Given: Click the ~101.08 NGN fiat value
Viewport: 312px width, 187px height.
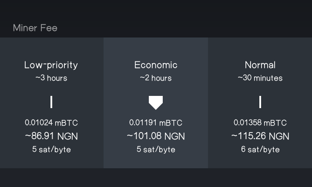Looking at the screenshot, I should pos(156,136).
